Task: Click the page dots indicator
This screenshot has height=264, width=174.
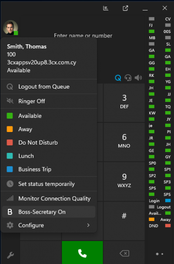Action: click(x=160, y=254)
